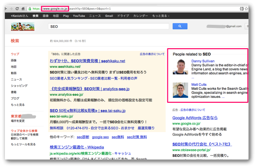Open Play in the top bar

pyautogui.click(x=66, y=16)
